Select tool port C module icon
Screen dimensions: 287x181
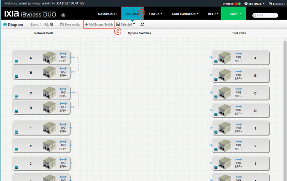(225, 93)
